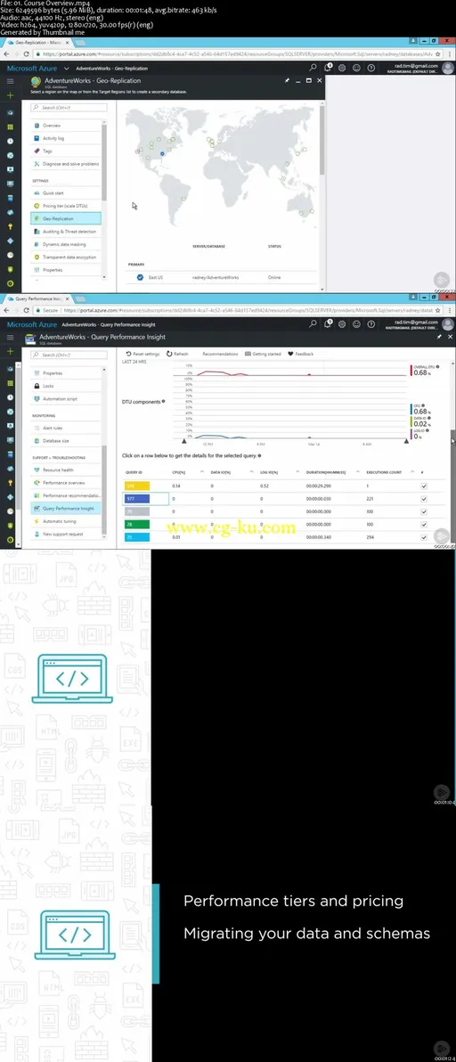Open the portal search icon in the Geo-Replication window
The image size is (456, 1062).
tap(313, 68)
